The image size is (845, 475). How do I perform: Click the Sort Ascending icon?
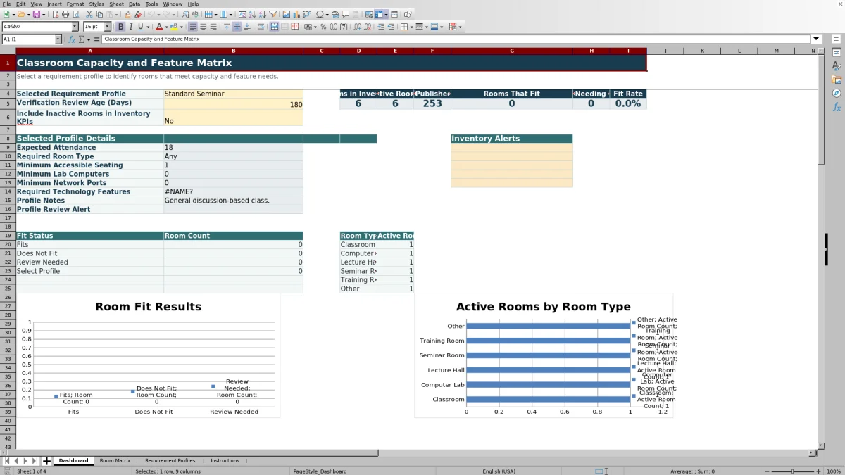pos(252,14)
